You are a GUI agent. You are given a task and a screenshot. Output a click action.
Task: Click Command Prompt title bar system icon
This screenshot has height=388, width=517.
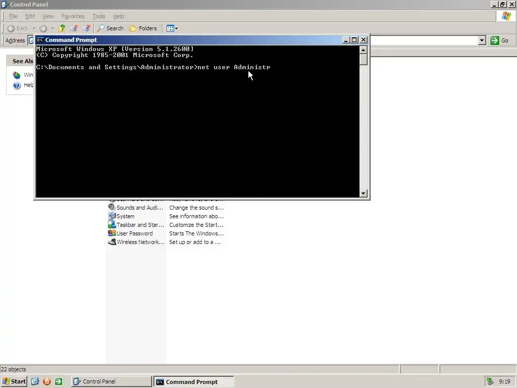click(40, 40)
